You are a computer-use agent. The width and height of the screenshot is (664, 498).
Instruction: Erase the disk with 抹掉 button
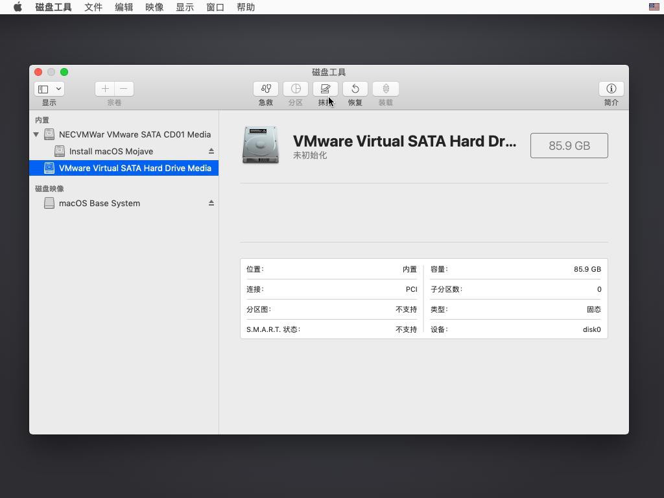coord(326,89)
